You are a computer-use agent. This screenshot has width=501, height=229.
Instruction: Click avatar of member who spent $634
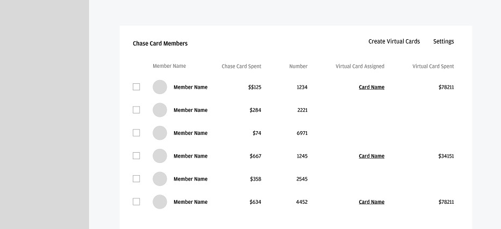[160, 202]
